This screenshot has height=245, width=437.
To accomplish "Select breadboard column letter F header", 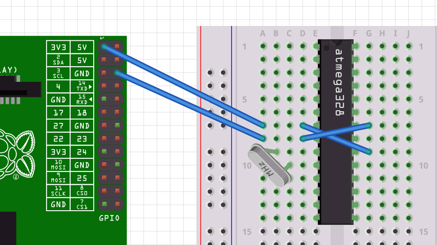I will (x=355, y=33).
